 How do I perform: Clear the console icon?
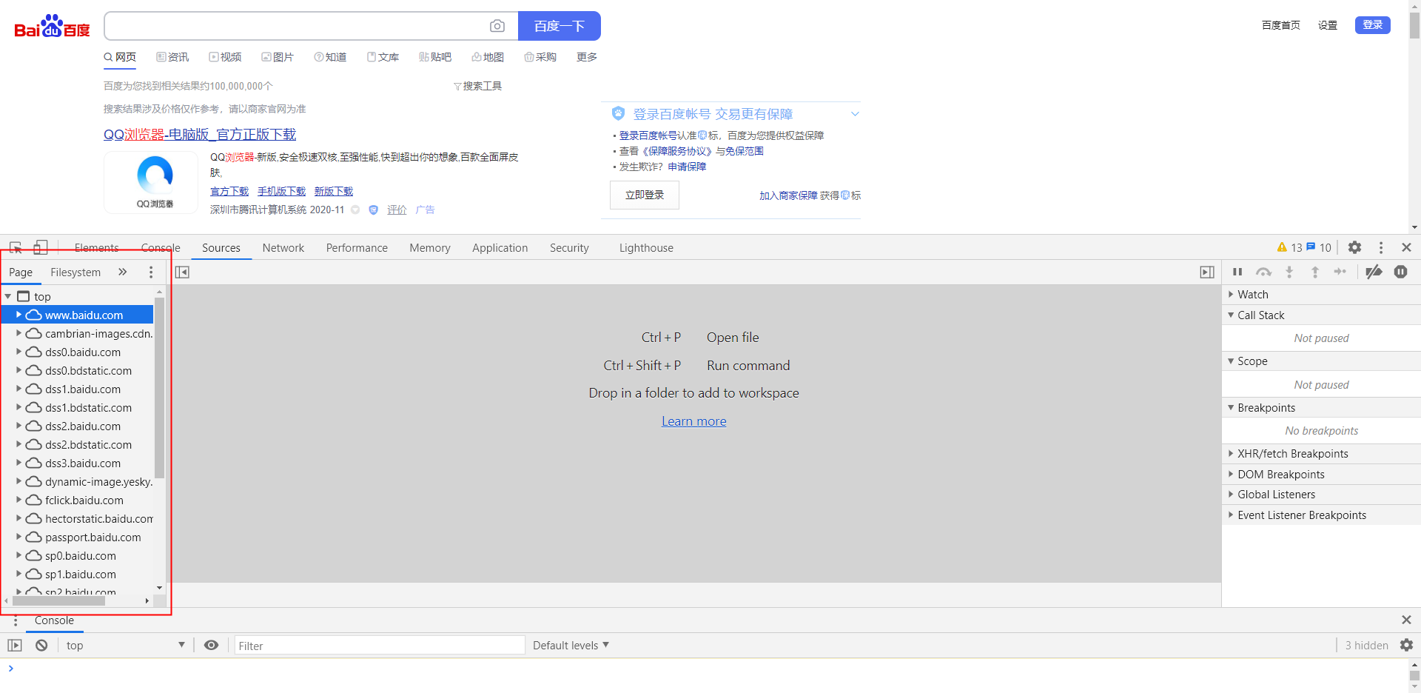pos(41,646)
